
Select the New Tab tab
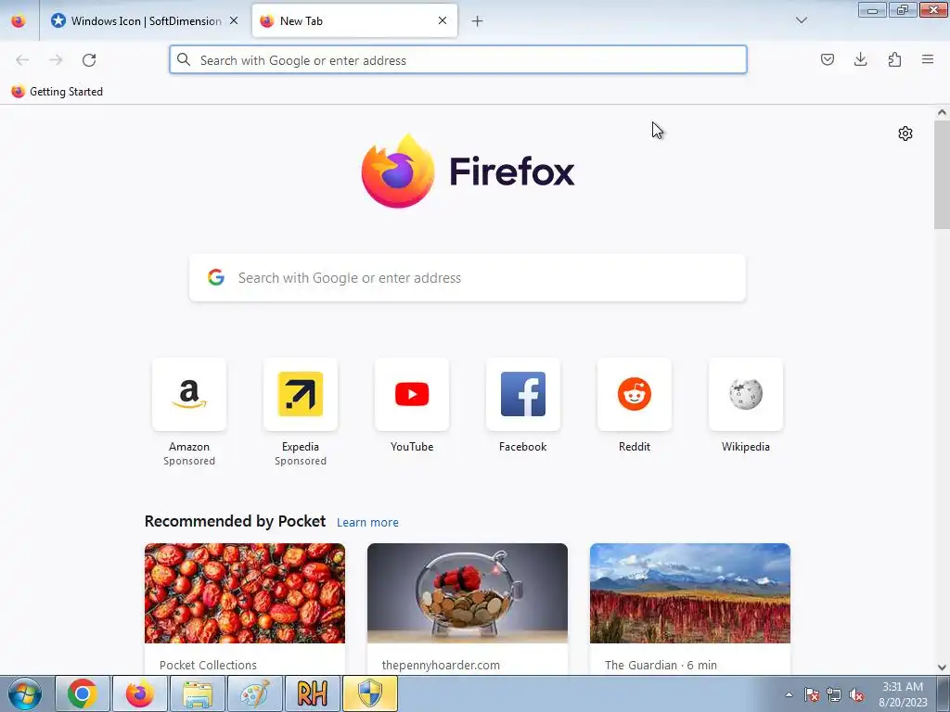point(354,20)
